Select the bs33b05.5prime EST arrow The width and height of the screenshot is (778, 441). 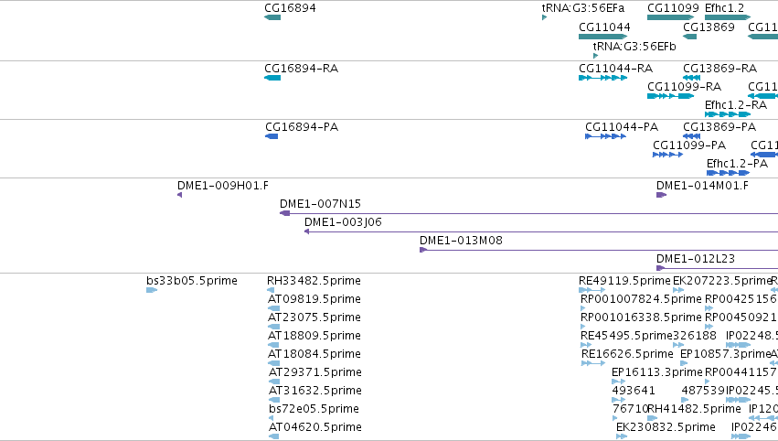(152, 290)
